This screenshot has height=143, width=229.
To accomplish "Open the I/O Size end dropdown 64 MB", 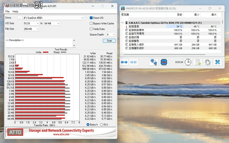I will point(52,23).
